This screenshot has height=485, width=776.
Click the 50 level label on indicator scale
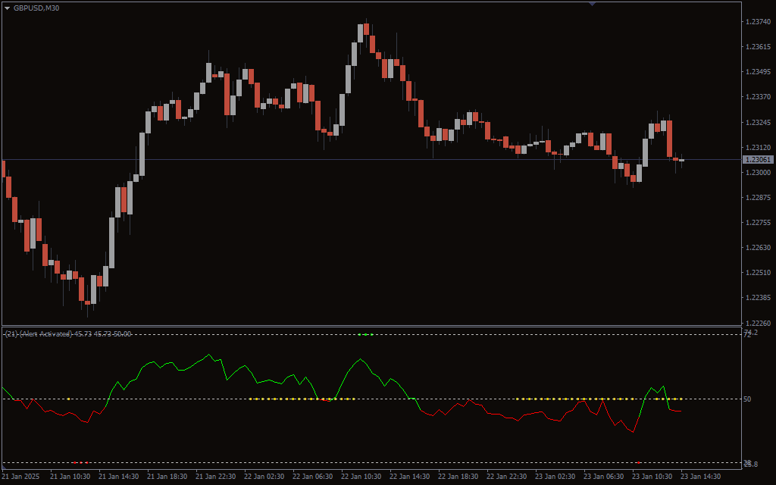746,399
